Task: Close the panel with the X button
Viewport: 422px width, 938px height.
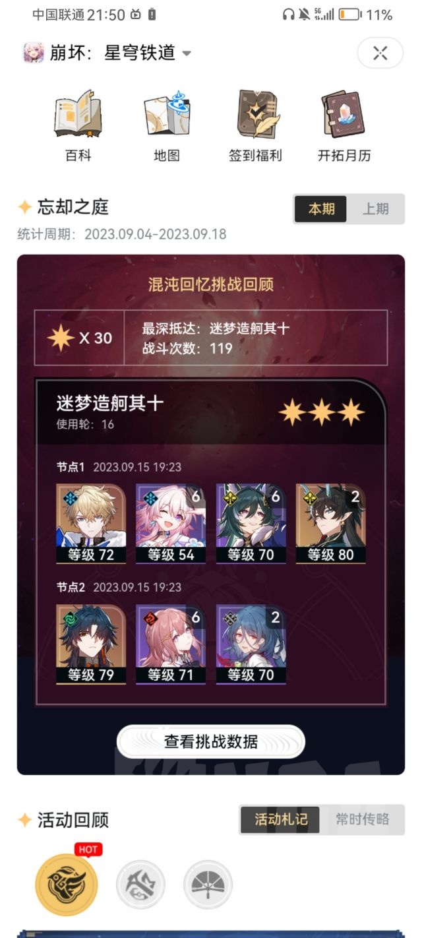Action: pos(380,53)
